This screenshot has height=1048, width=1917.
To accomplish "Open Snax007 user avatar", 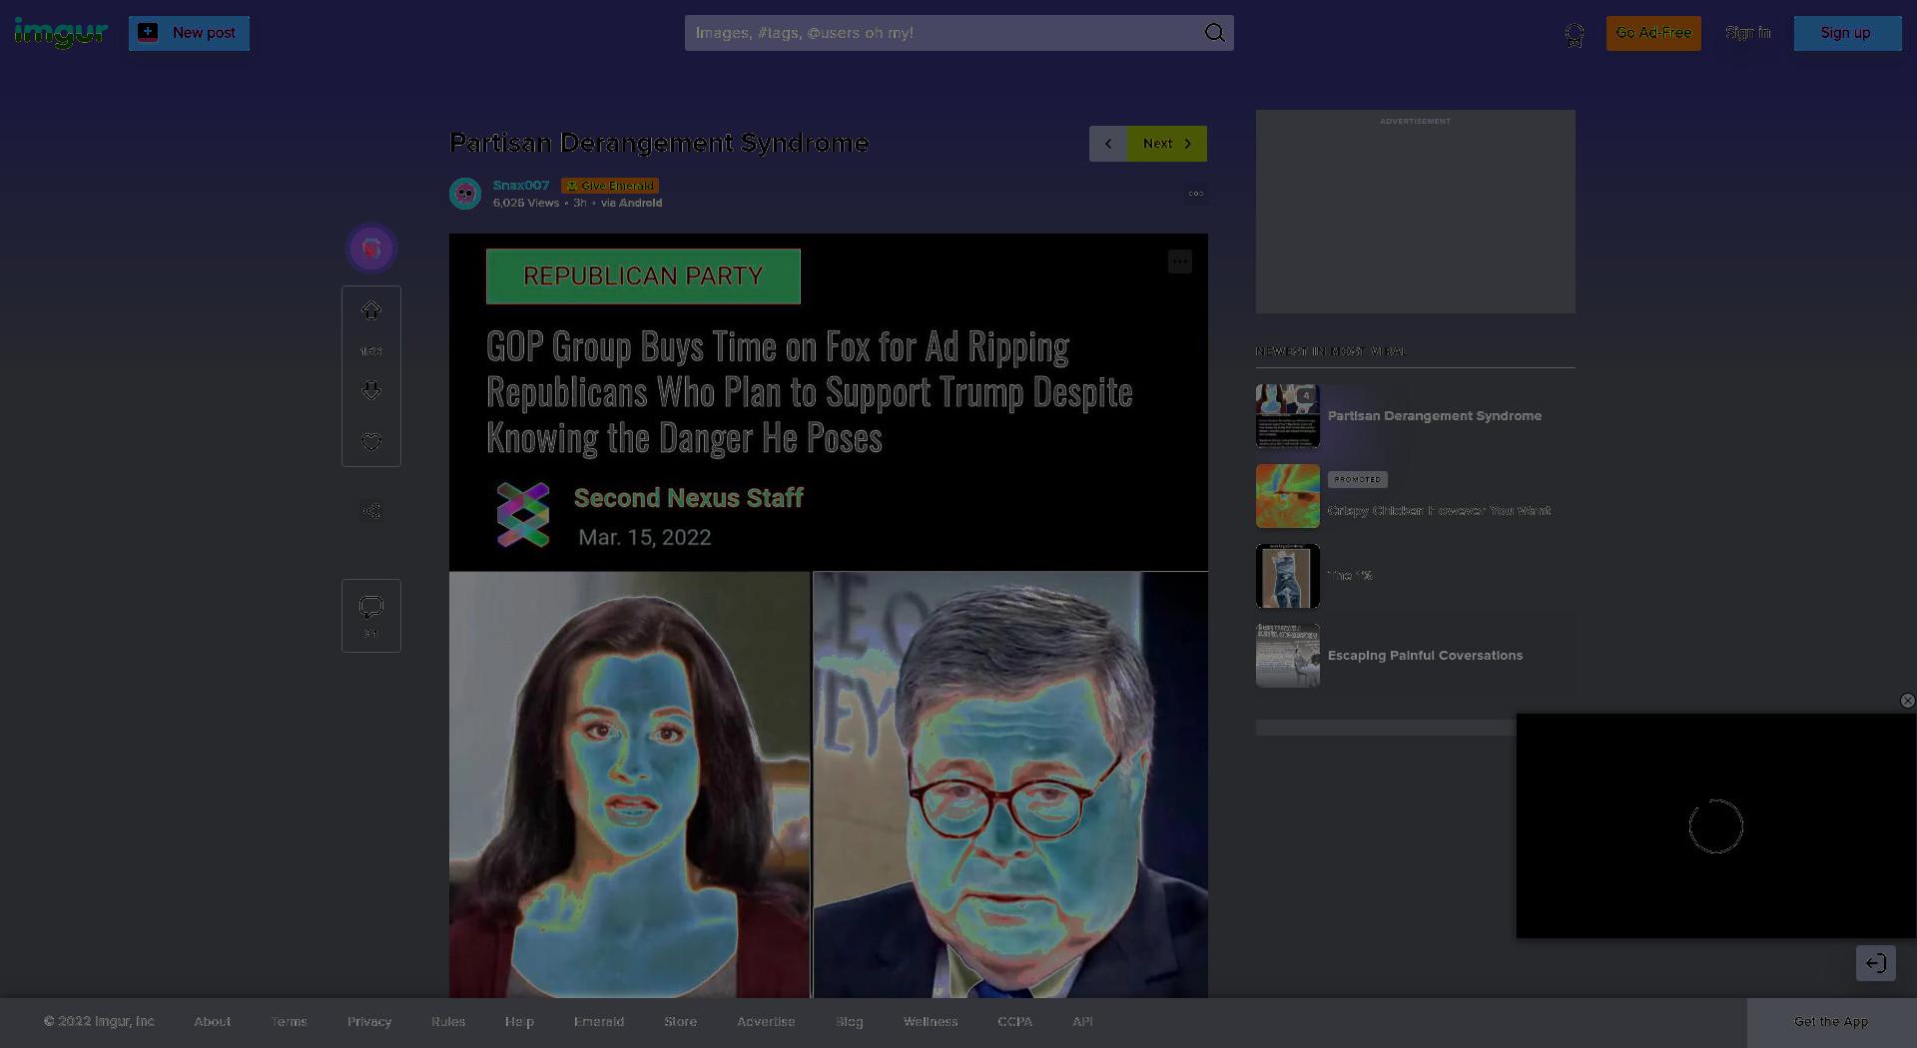I will click(x=465, y=194).
